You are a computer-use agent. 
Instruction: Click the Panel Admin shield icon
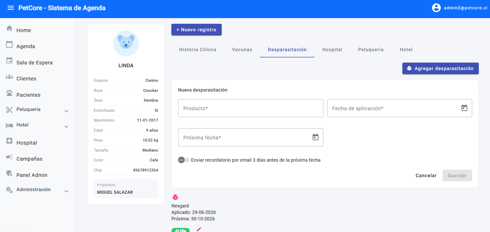(x=9, y=173)
